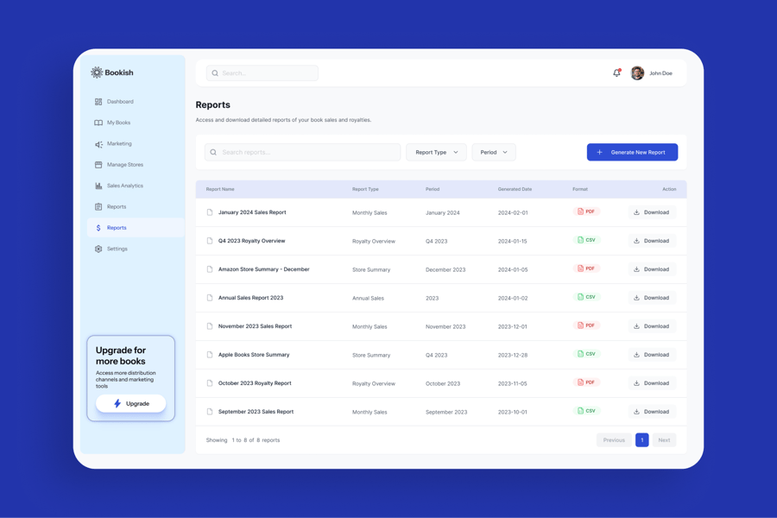The width and height of the screenshot is (777, 518).
Task: Open the Report Type dropdown
Action: tap(436, 152)
